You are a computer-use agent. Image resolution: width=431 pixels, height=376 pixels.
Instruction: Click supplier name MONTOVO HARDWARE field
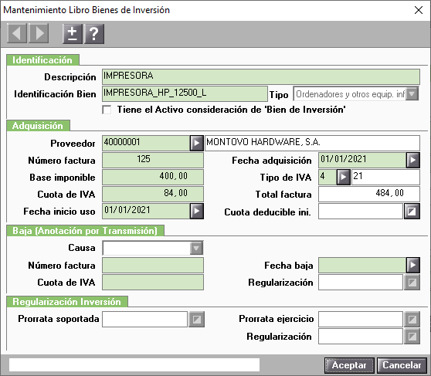tap(312, 143)
